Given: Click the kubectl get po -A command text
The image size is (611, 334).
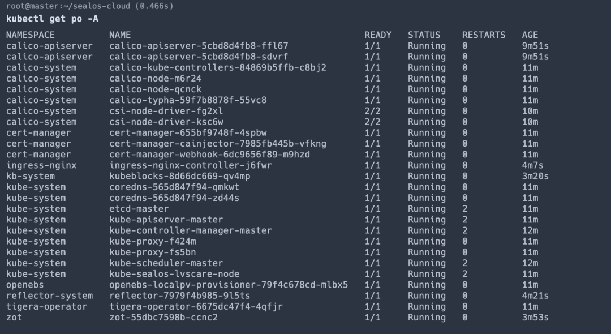Looking at the screenshot, I should click(x=50, y=19).
